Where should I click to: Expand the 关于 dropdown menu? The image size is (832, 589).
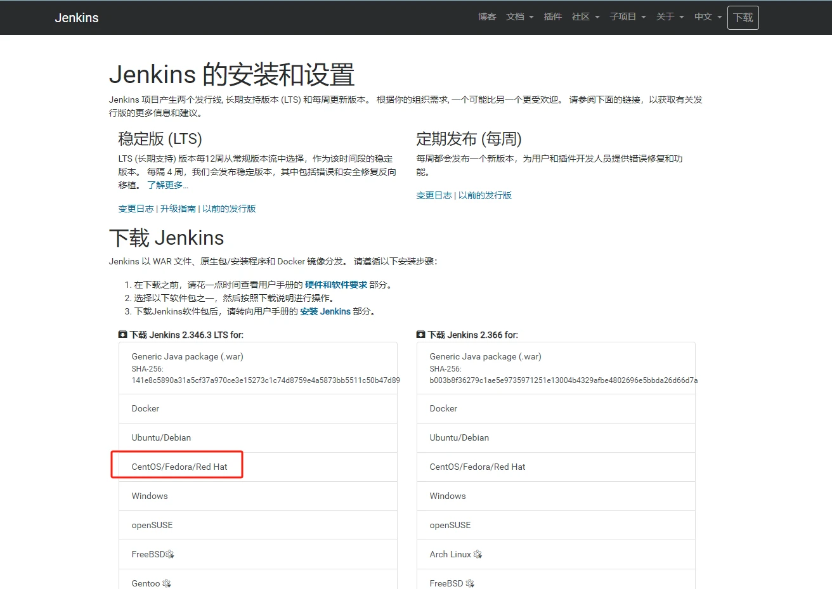point(670,17)
